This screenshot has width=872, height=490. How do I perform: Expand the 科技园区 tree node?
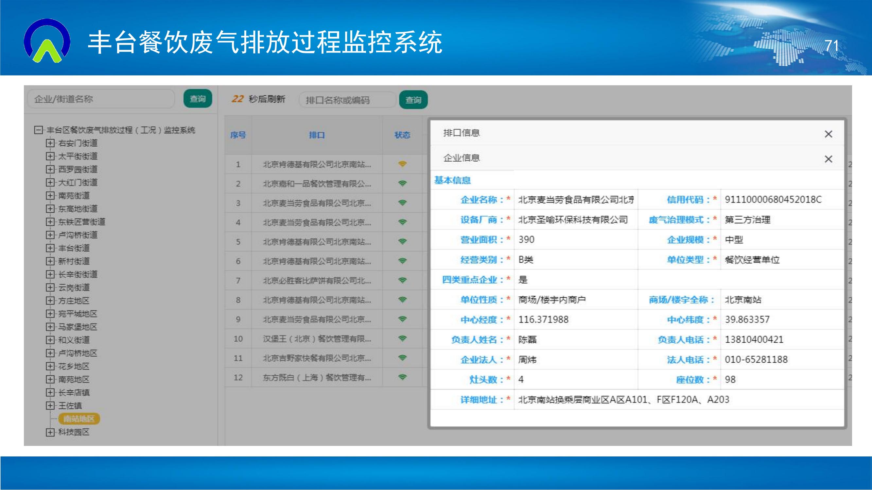pyautogui.click(x=50, y=432)
